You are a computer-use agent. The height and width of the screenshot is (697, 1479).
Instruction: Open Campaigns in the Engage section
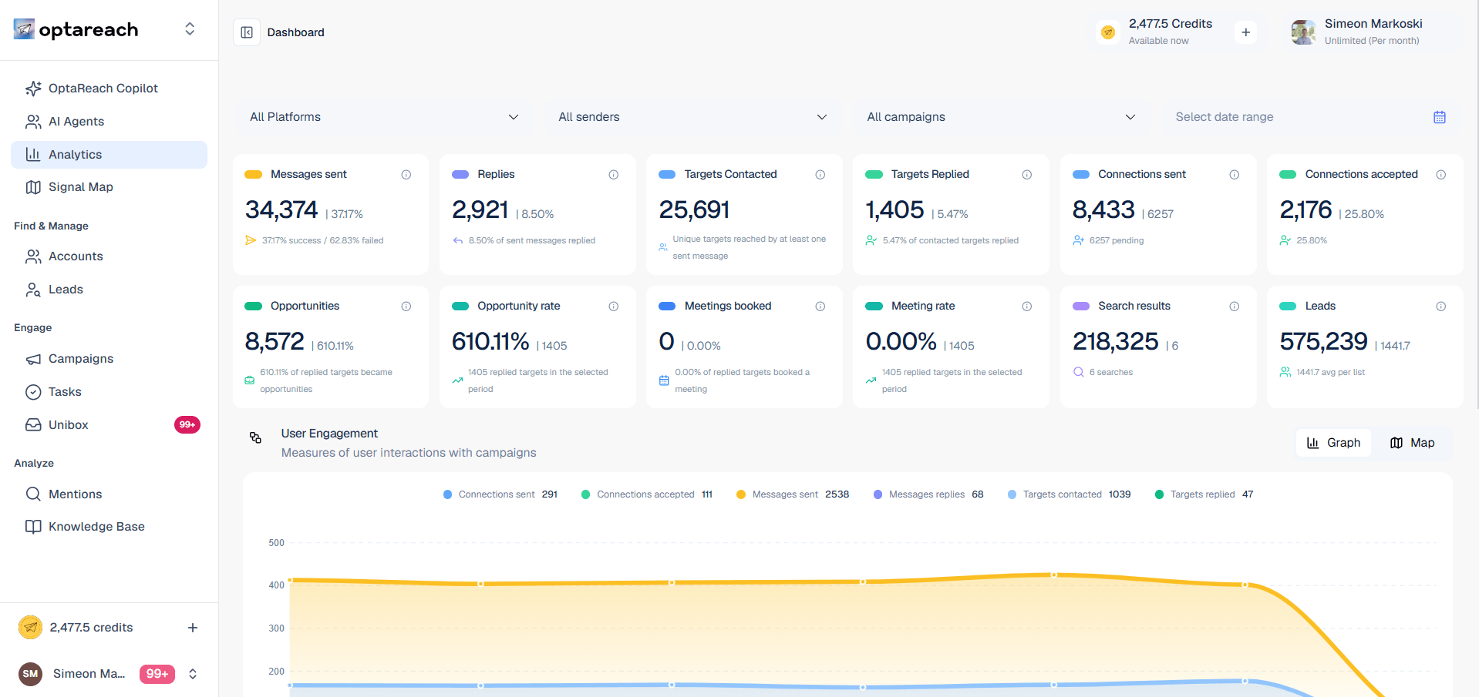click(109, 359)
